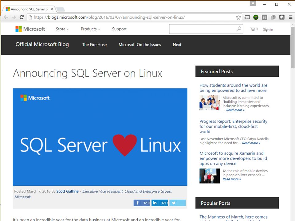Viewport: 295px width, 221px height.
Task: Click the page icon in address bar
Action: point(30,17)
